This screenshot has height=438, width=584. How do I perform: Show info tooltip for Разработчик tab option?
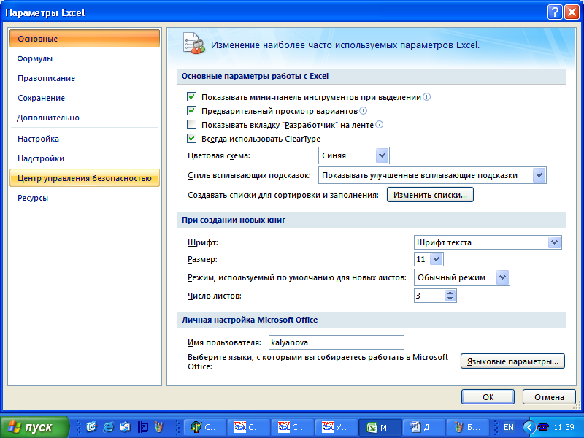379,124
